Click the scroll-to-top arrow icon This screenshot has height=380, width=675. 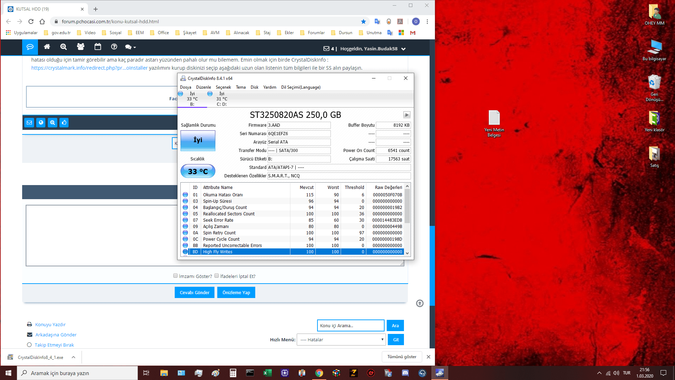point(420,303)
